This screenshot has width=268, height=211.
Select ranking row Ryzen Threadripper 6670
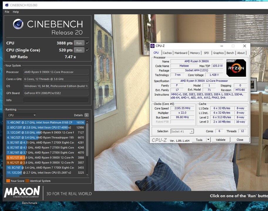coord(45,137)
